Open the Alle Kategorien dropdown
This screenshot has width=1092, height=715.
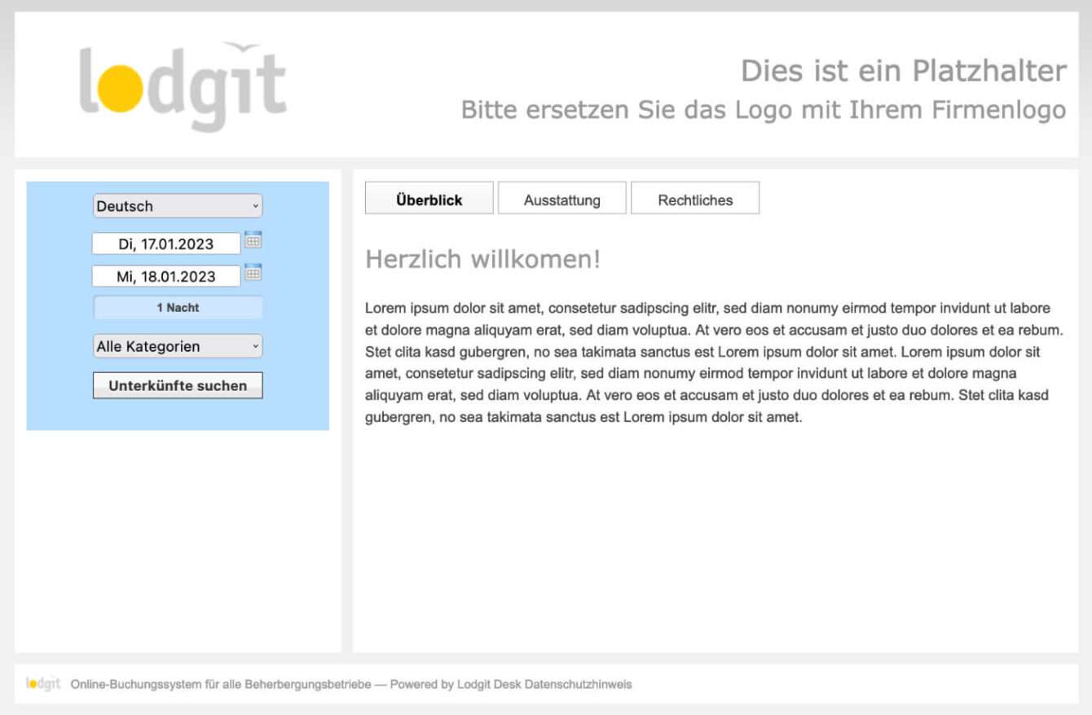click(178, 346)
